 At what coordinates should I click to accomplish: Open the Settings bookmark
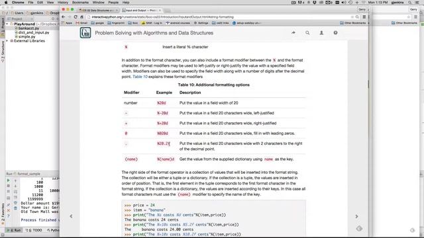tap(201, 23)
